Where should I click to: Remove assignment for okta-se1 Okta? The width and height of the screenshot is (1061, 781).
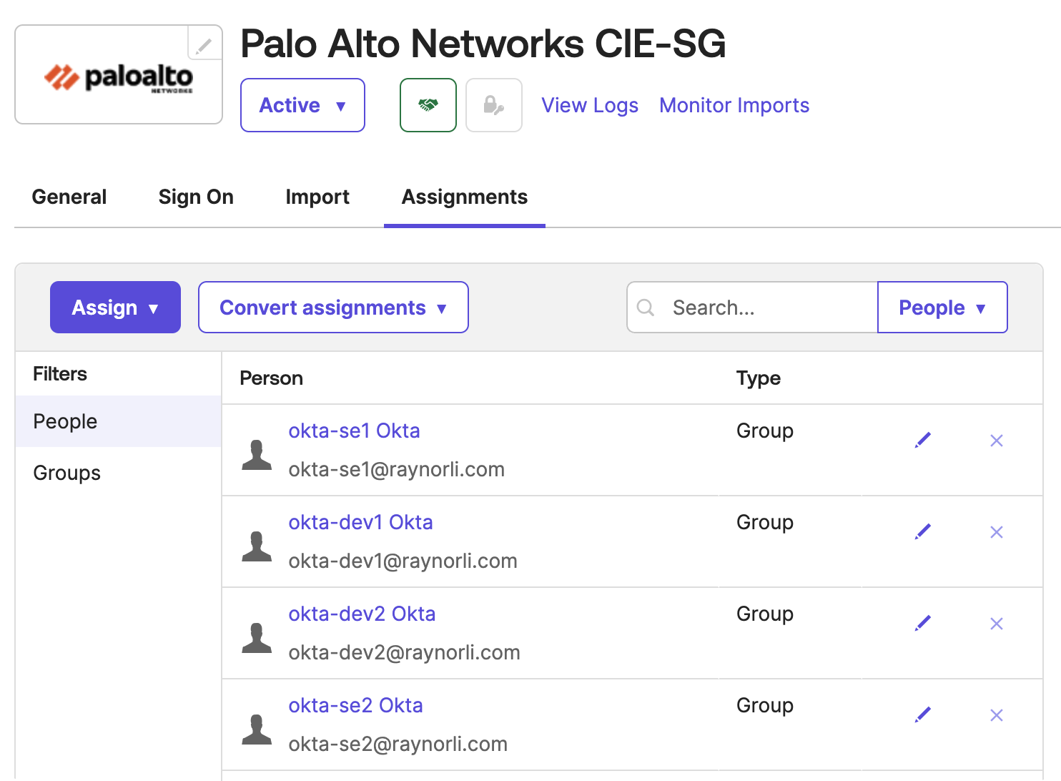point(997,441)
